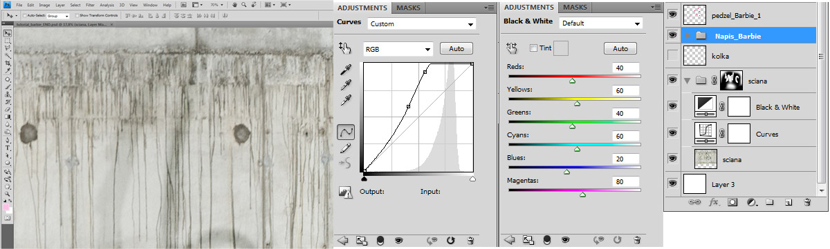830x249 pixels.
Task: Hide Layer 3
Action: [x=673, y=183]
